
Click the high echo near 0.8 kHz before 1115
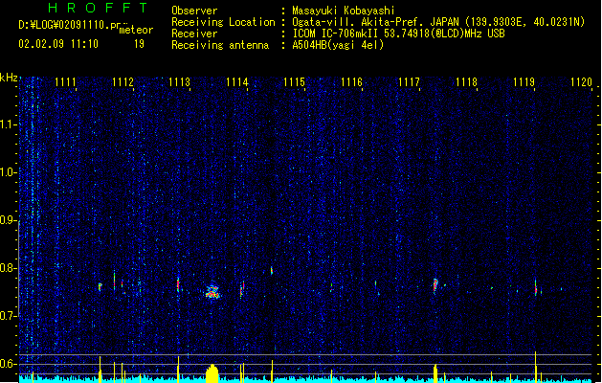click(272, 271)
